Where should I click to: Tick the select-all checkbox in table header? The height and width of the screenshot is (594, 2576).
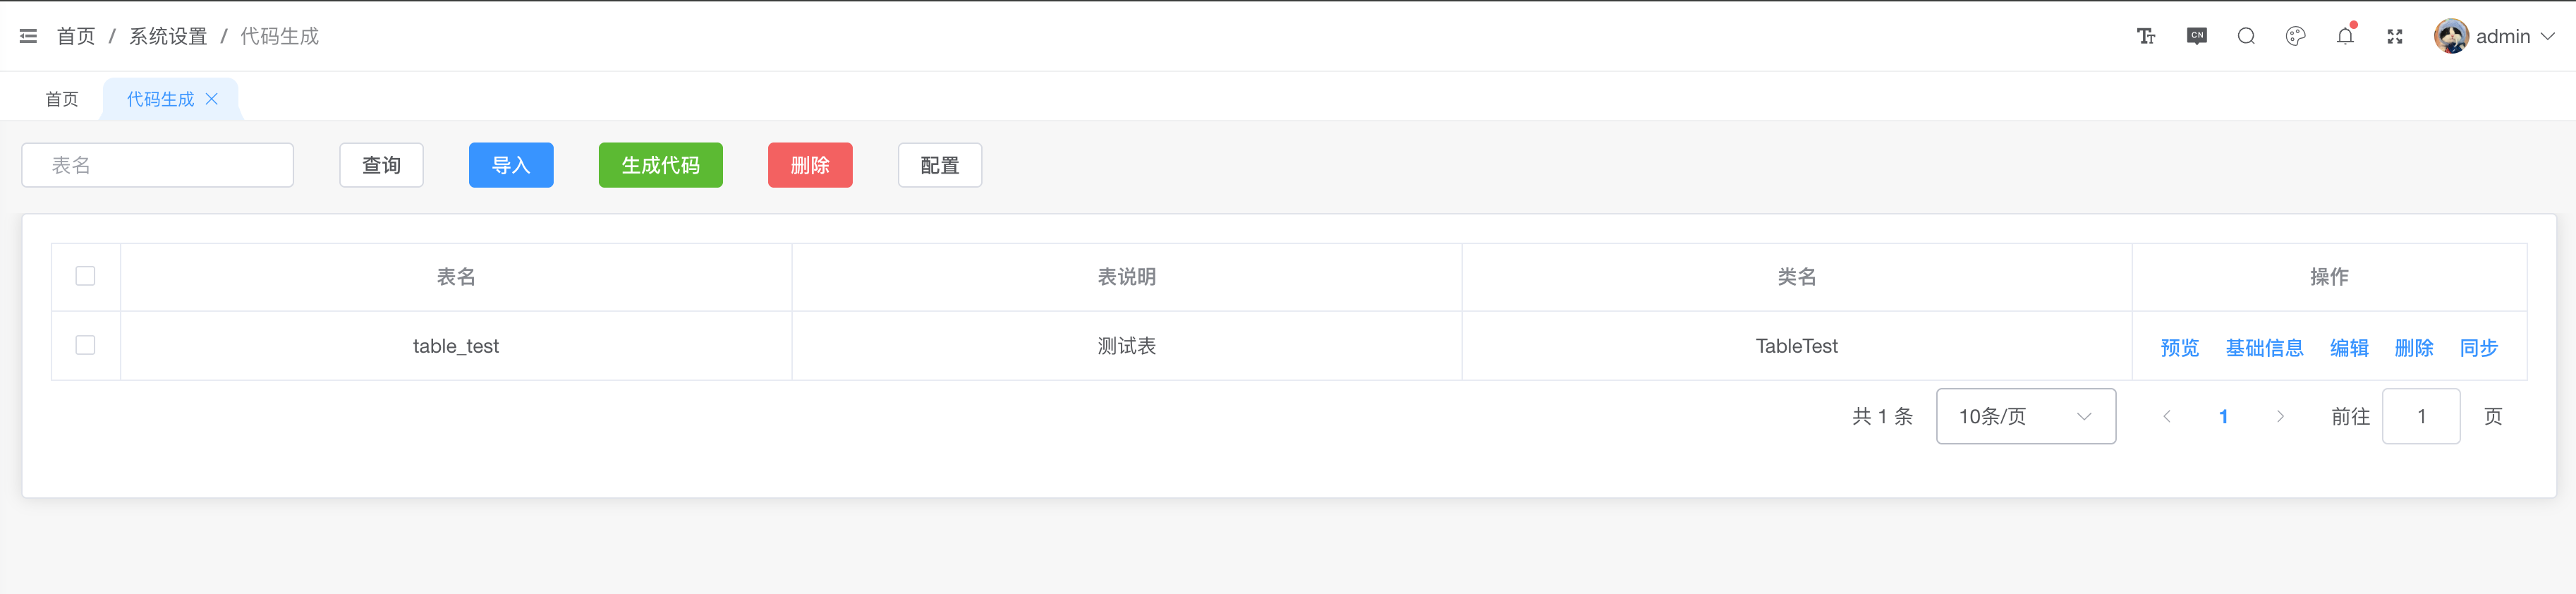tap(85, 276)
